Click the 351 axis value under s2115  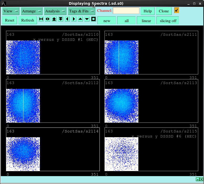coord(193,174)
